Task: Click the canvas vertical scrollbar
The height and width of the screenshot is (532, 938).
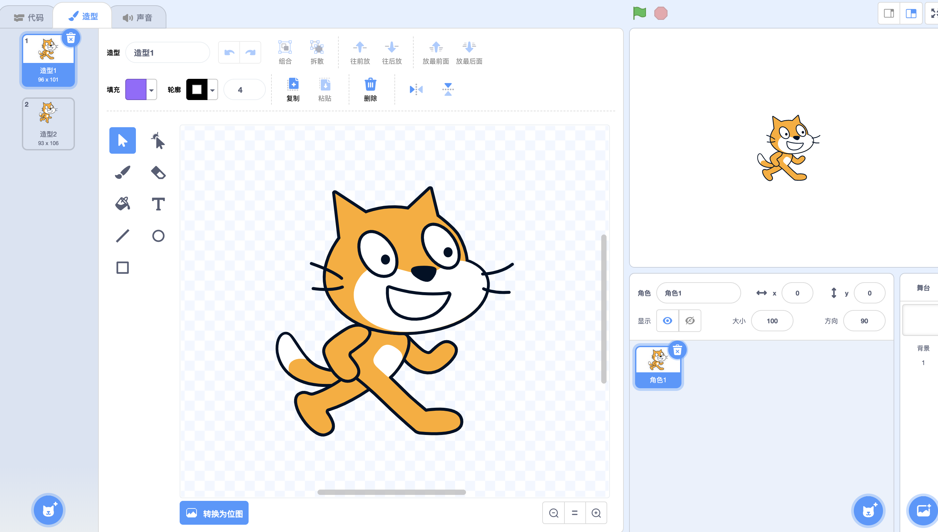Action: click(x=604, y=309)
